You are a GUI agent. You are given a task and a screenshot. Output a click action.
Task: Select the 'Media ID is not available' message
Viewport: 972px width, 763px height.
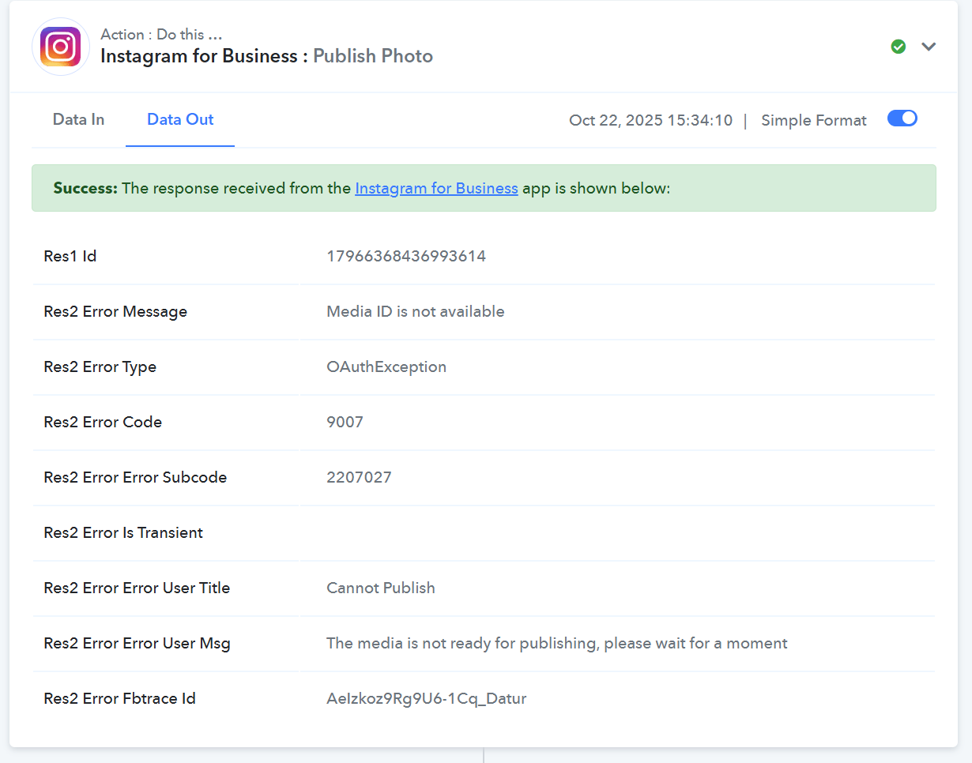(x=415, y=311)
